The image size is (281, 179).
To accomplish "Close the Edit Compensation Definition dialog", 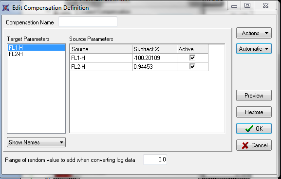I will (265, 5).
